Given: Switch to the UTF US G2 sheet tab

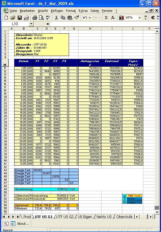Looking at the screenshot, I should (65, 217).
